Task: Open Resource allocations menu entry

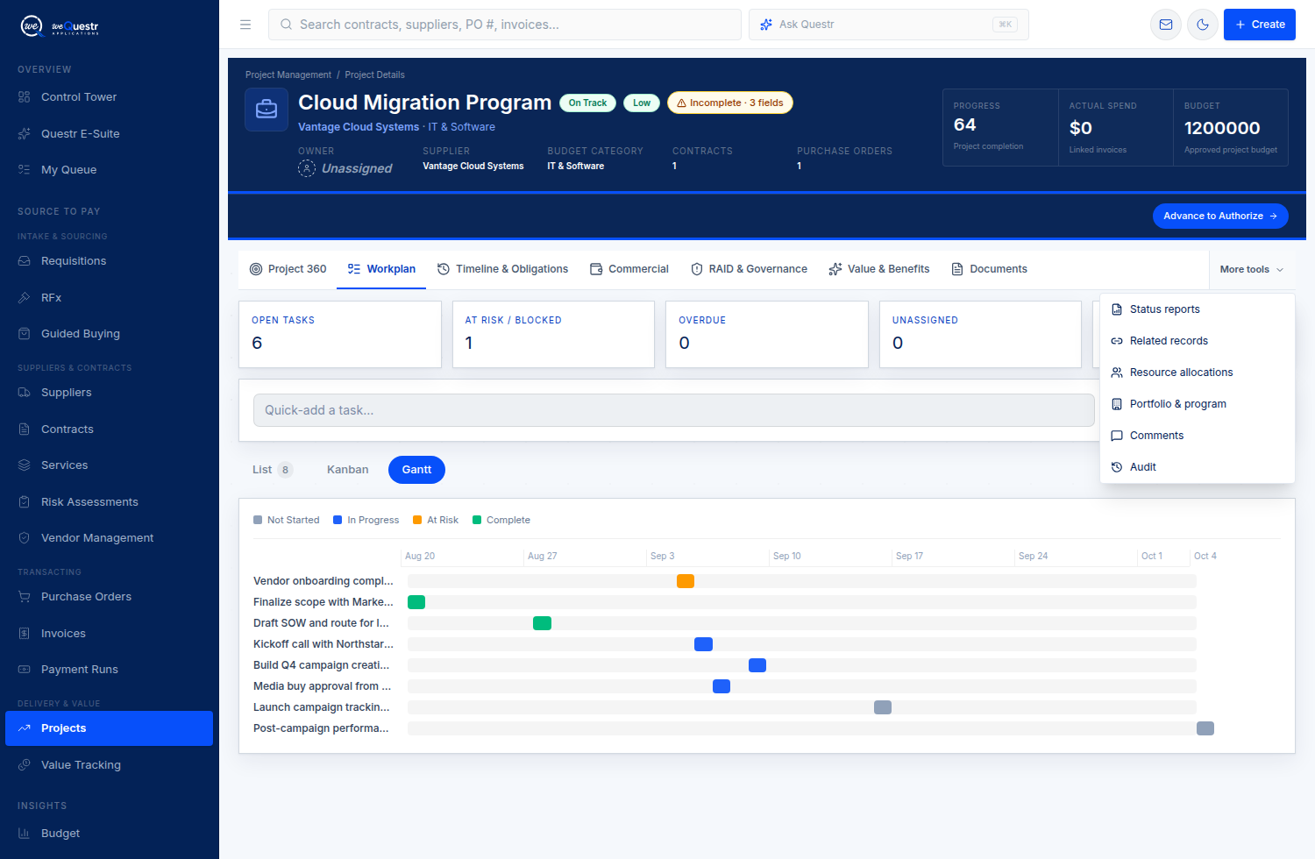Action: tap(1198, 373)
